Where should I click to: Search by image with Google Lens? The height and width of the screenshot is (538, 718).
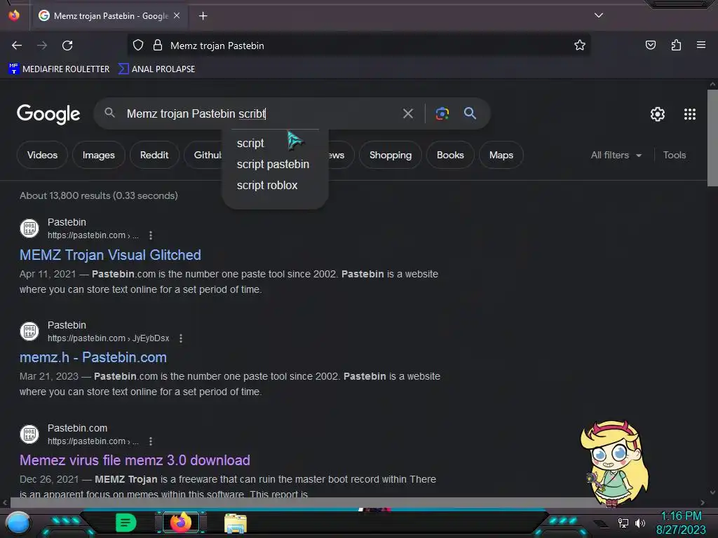(x=442, y=113)
